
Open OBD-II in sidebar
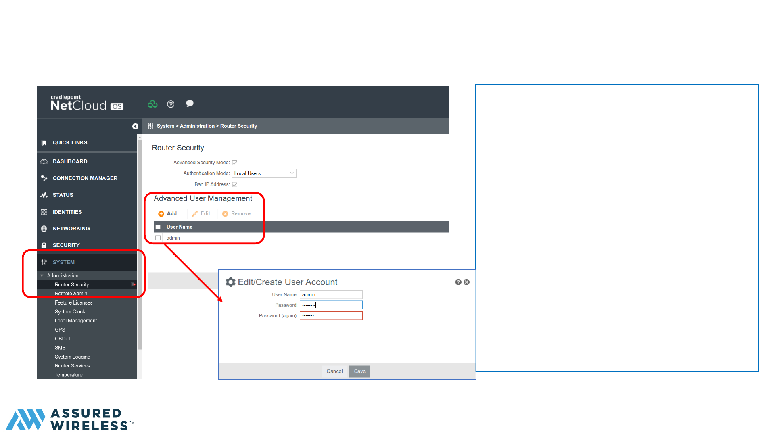[x=63, y=339]
